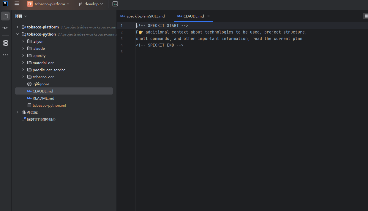Viewport: 368px width, 211px height.
Task: Open the Project tool window icon
Action: click(x=5, y=16)
